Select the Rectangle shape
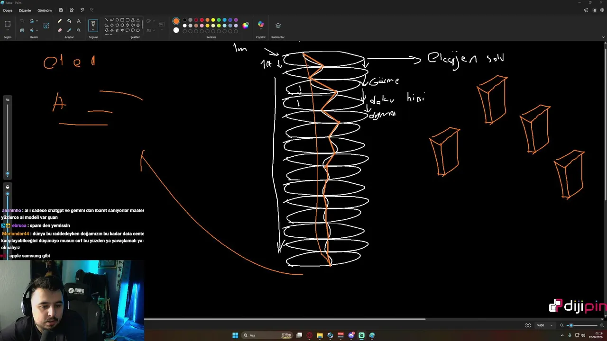Screen dimensions: 607x341 (122, 20)
